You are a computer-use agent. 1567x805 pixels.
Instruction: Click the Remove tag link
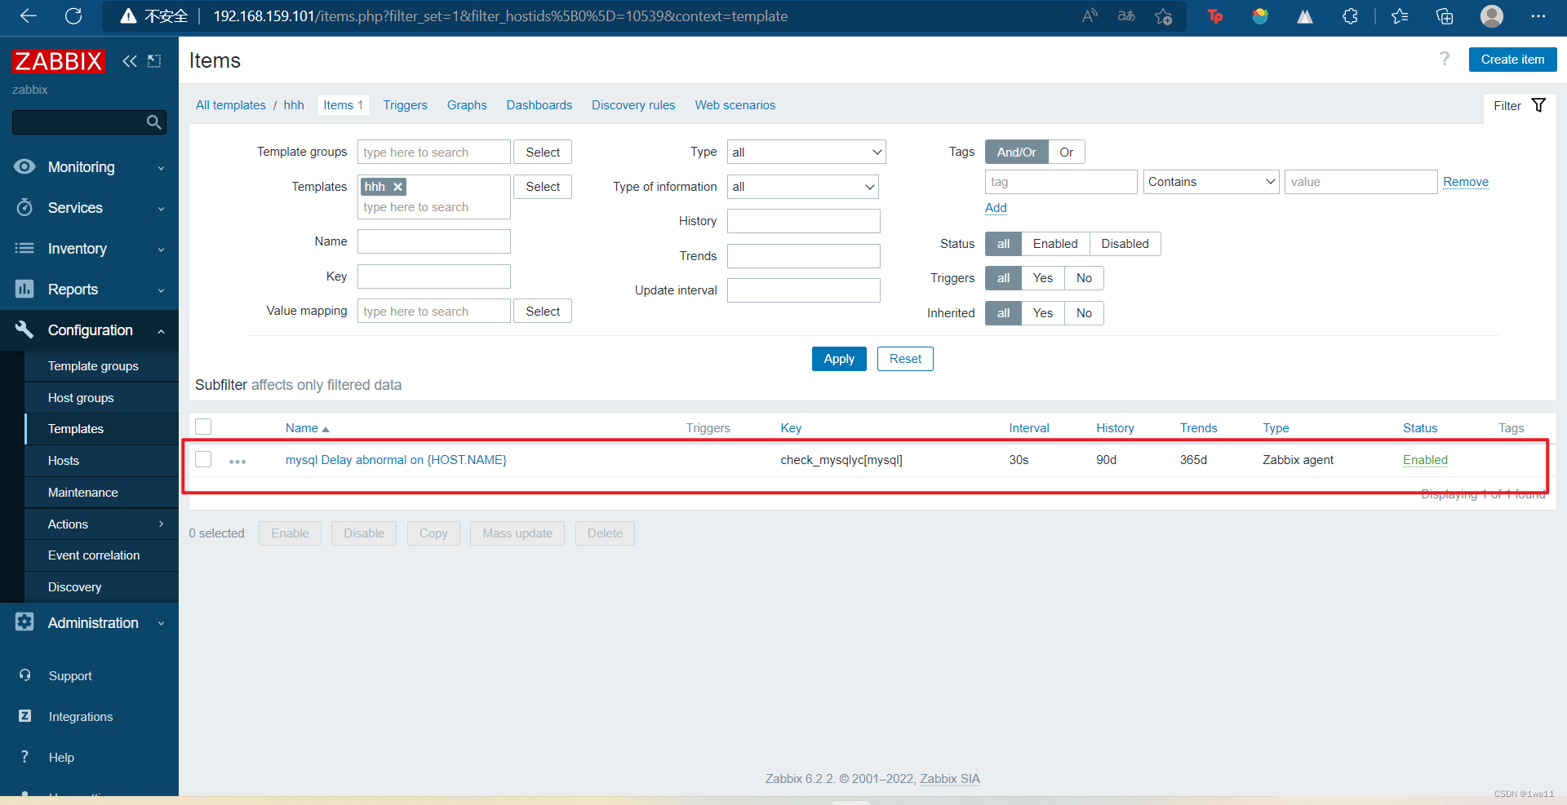[x=1465, y=182]
